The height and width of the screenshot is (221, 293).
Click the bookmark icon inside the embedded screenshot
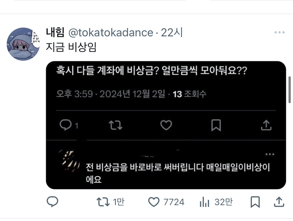[216, 125]
